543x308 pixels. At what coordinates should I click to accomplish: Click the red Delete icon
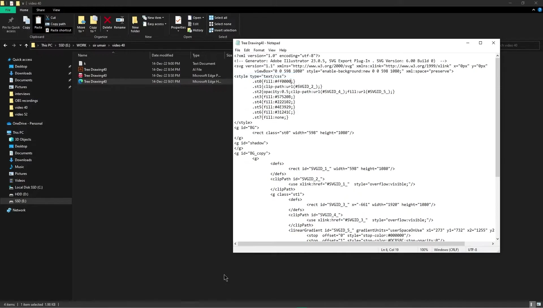[107, 20]
